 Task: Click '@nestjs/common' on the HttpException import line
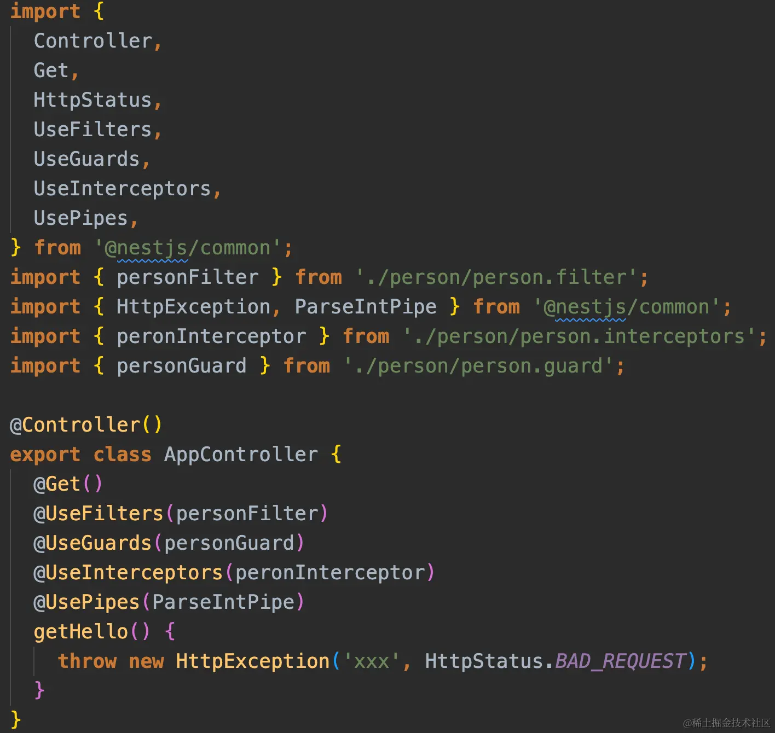pyautogui.click(x=627, y=307)
